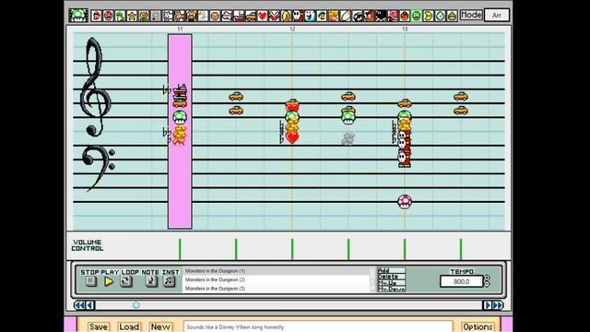Viewport: 590px width, 332px height.
Task: Click Mv.Down to move song down
Action: [391, 289]
